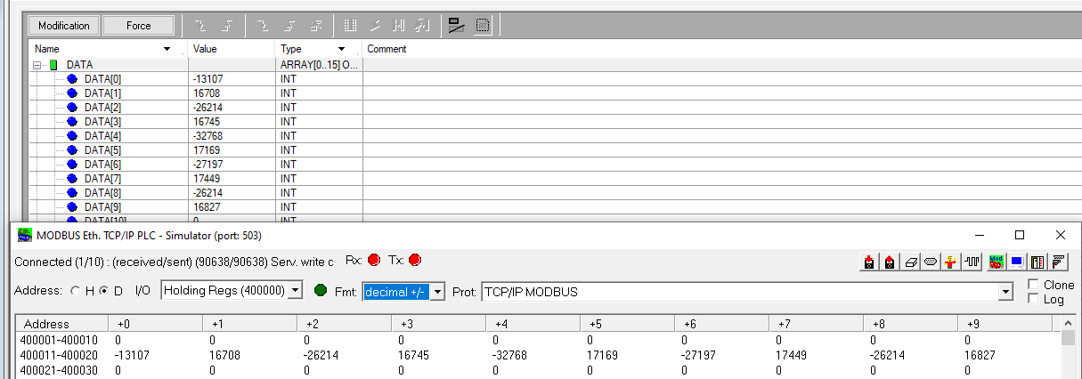Screen dimensions: 1082x379
Task: Click the PLC rack icon in simulator toolbar
Action: (x=1037, y=262)
